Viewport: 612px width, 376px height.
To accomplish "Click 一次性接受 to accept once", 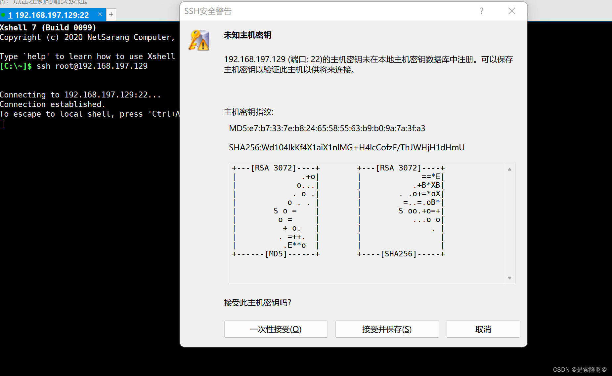I will (276, 329).
